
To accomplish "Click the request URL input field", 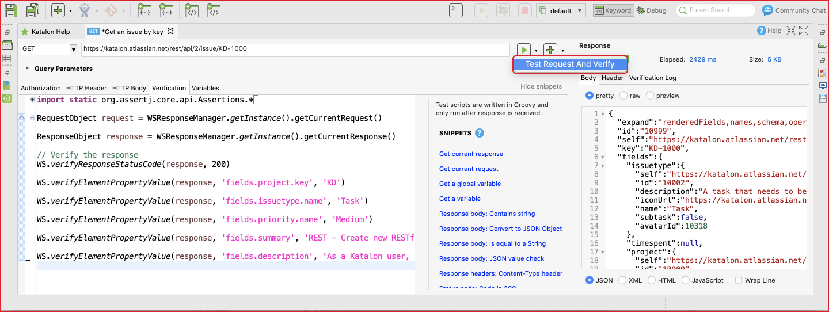I will [295, 50].
